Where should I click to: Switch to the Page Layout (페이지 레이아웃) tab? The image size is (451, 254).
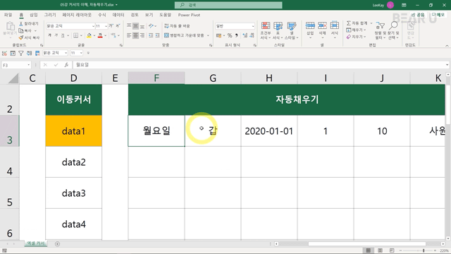point(77,15)
